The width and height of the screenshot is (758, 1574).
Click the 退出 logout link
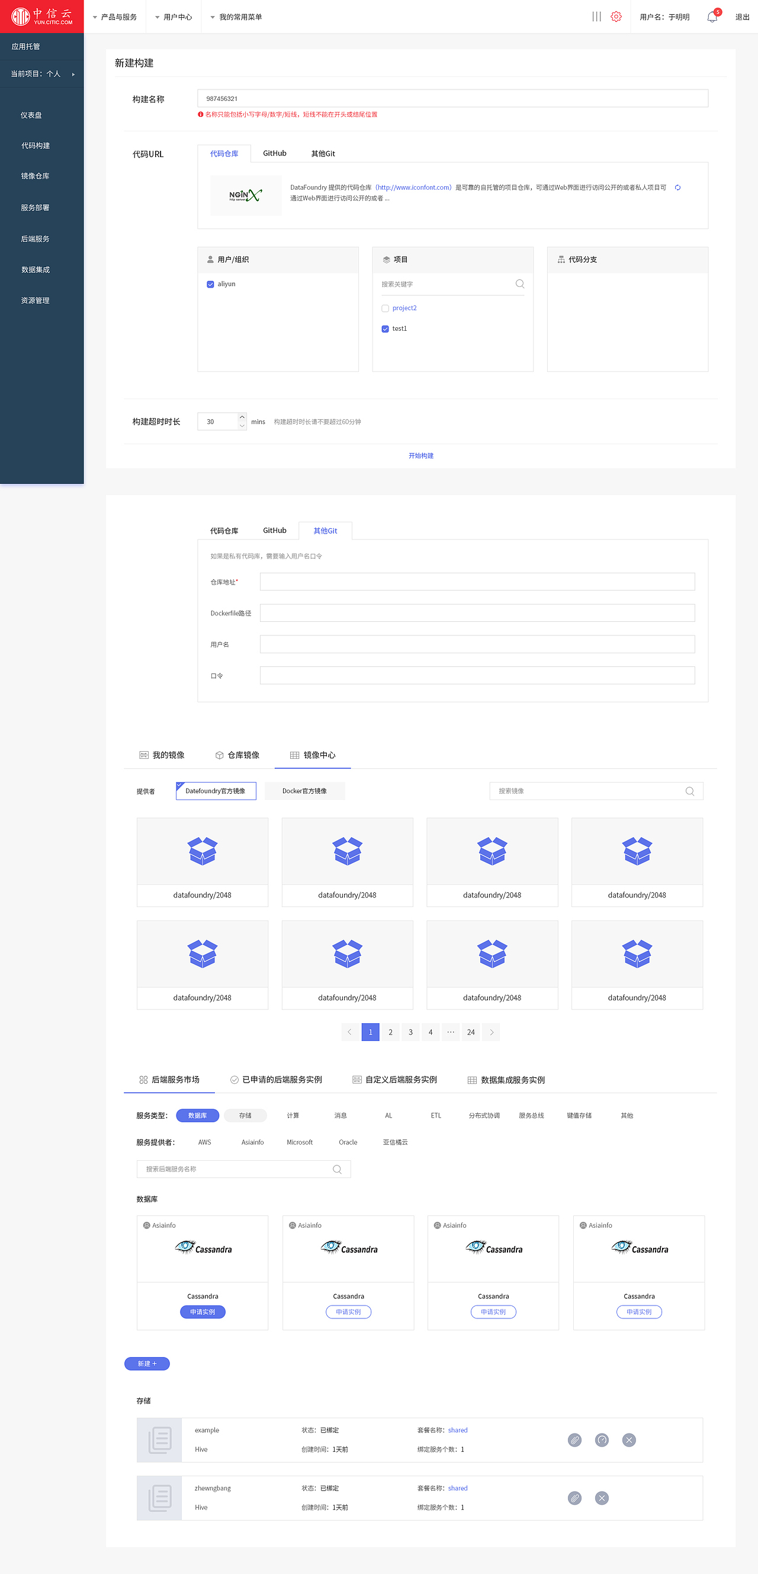(742, 17)
